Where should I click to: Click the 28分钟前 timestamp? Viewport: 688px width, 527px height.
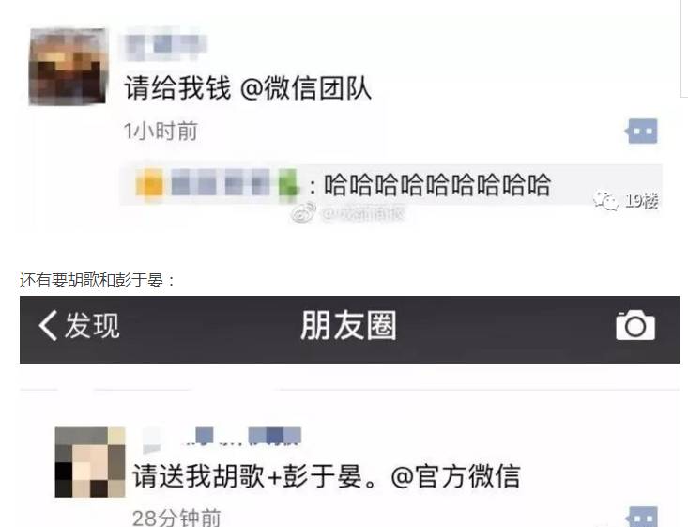(176, 519)
